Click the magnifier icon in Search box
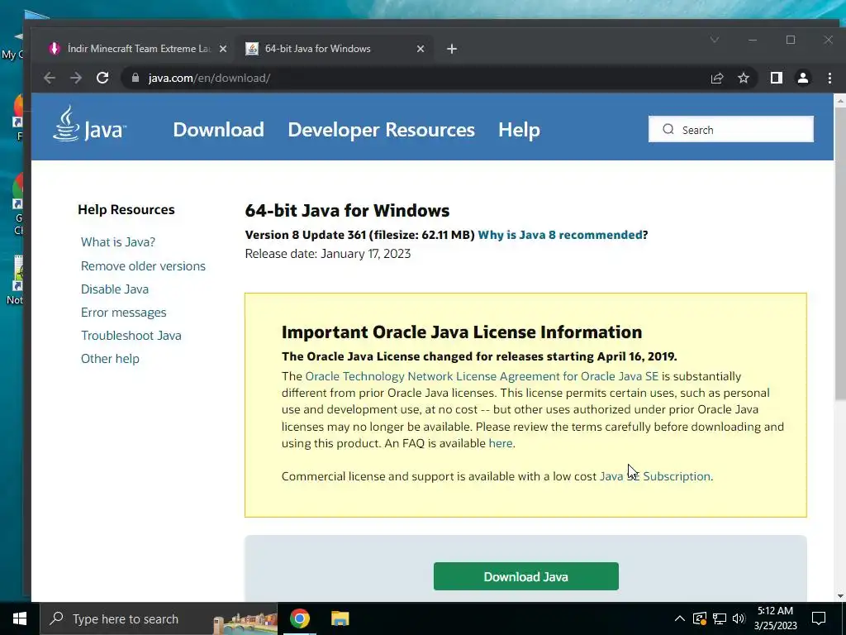846x635 pixels. click(x=668, y=129)
